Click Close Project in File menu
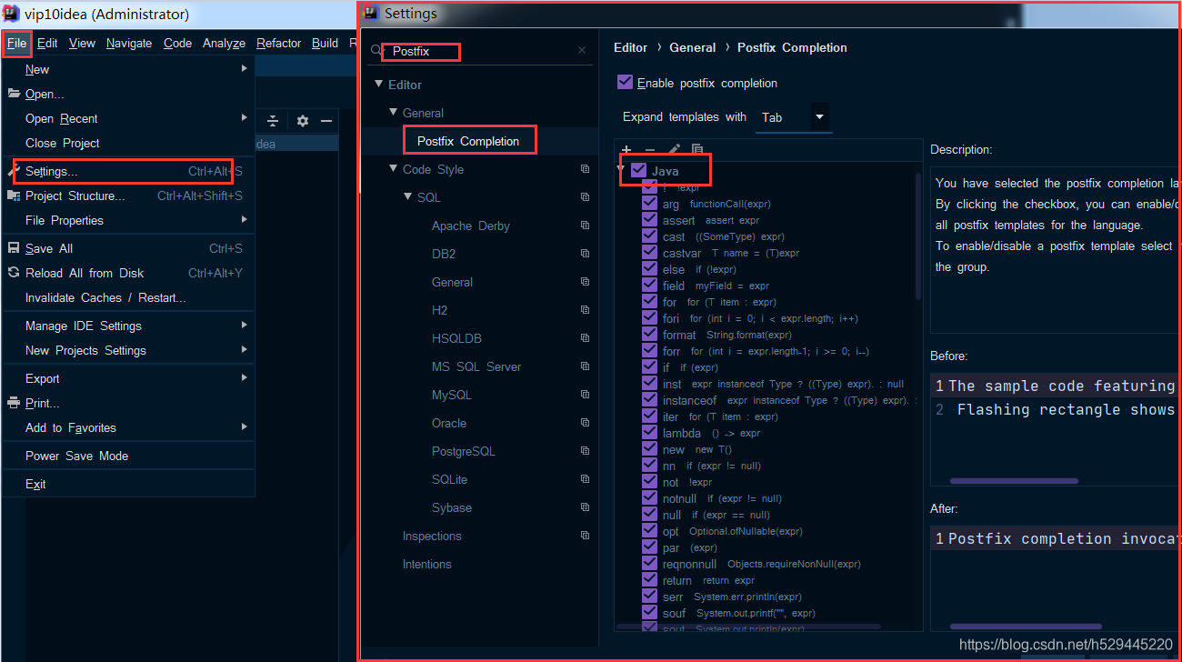The width and height of the screenshot is (1182, 662). [127, 143]
